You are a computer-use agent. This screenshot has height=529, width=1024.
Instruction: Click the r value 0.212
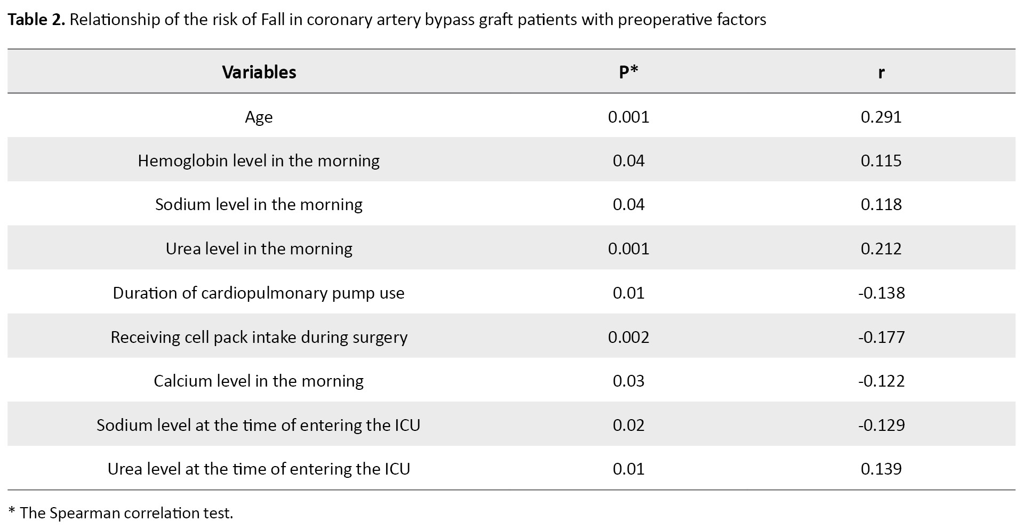click(881, 249)
